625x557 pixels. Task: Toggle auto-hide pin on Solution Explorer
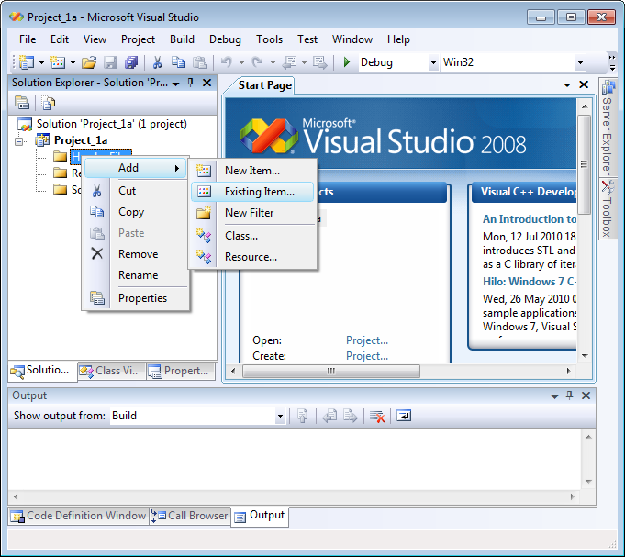191,83
